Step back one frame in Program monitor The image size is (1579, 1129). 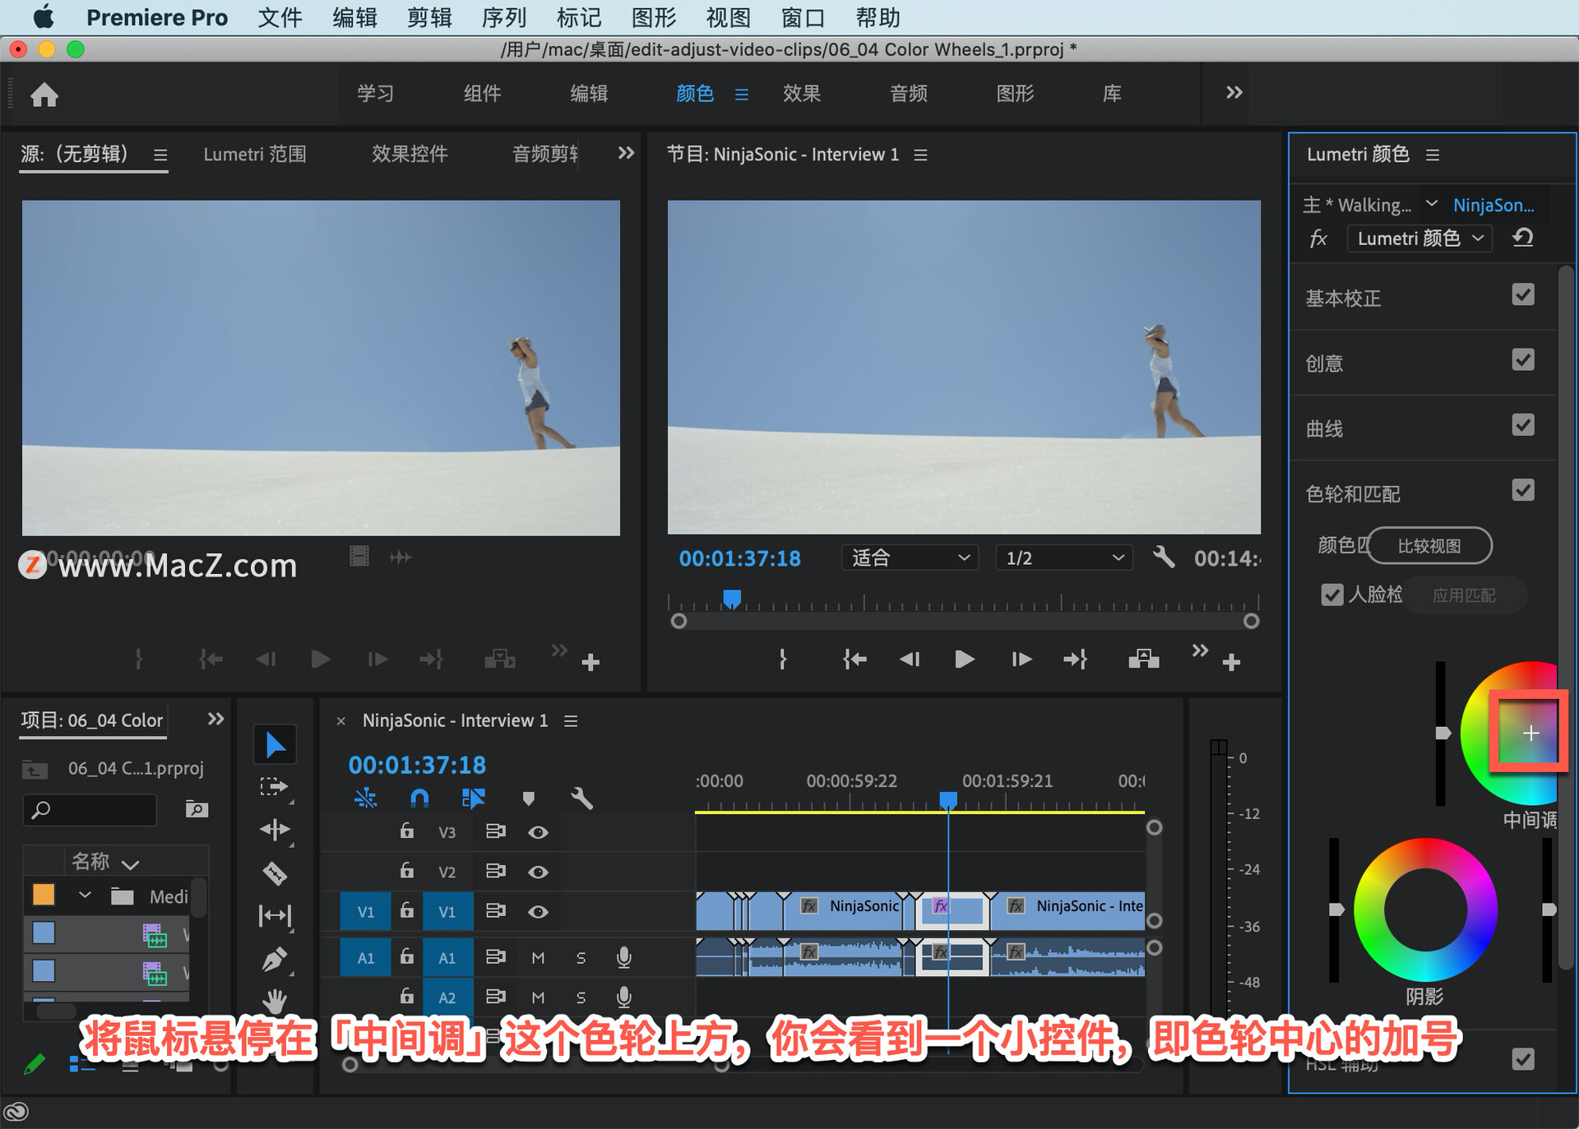coord(910,659)
